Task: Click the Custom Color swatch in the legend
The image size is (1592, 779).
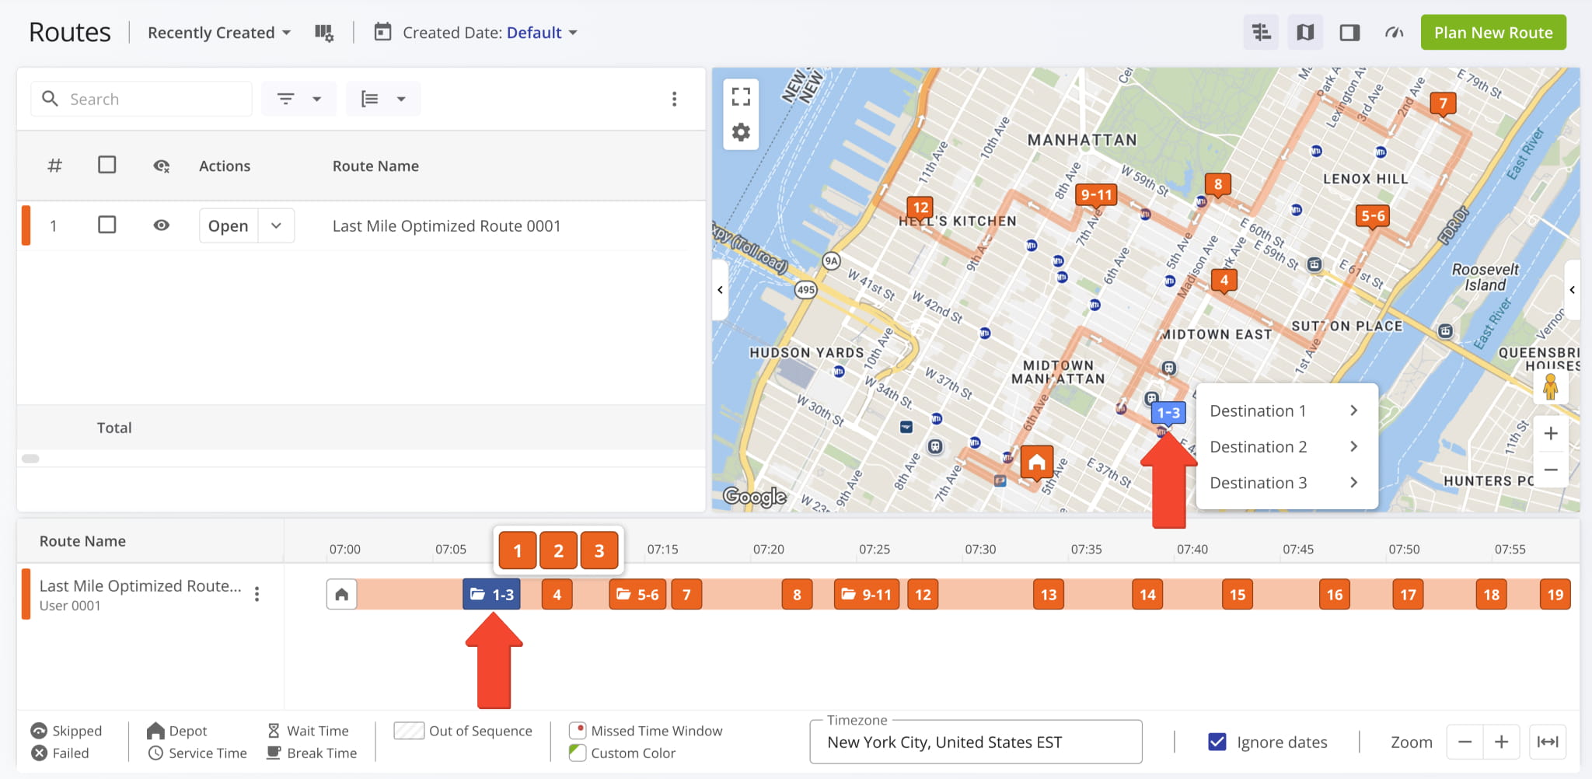Action: tap(576, 753)
